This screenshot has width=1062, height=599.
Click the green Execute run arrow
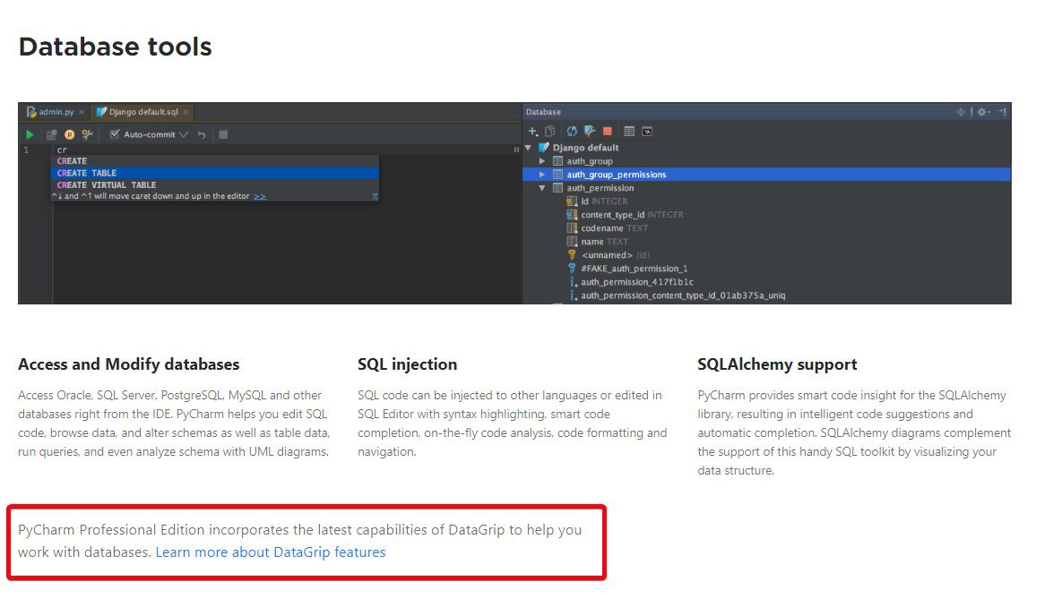(x=30, y=134)
